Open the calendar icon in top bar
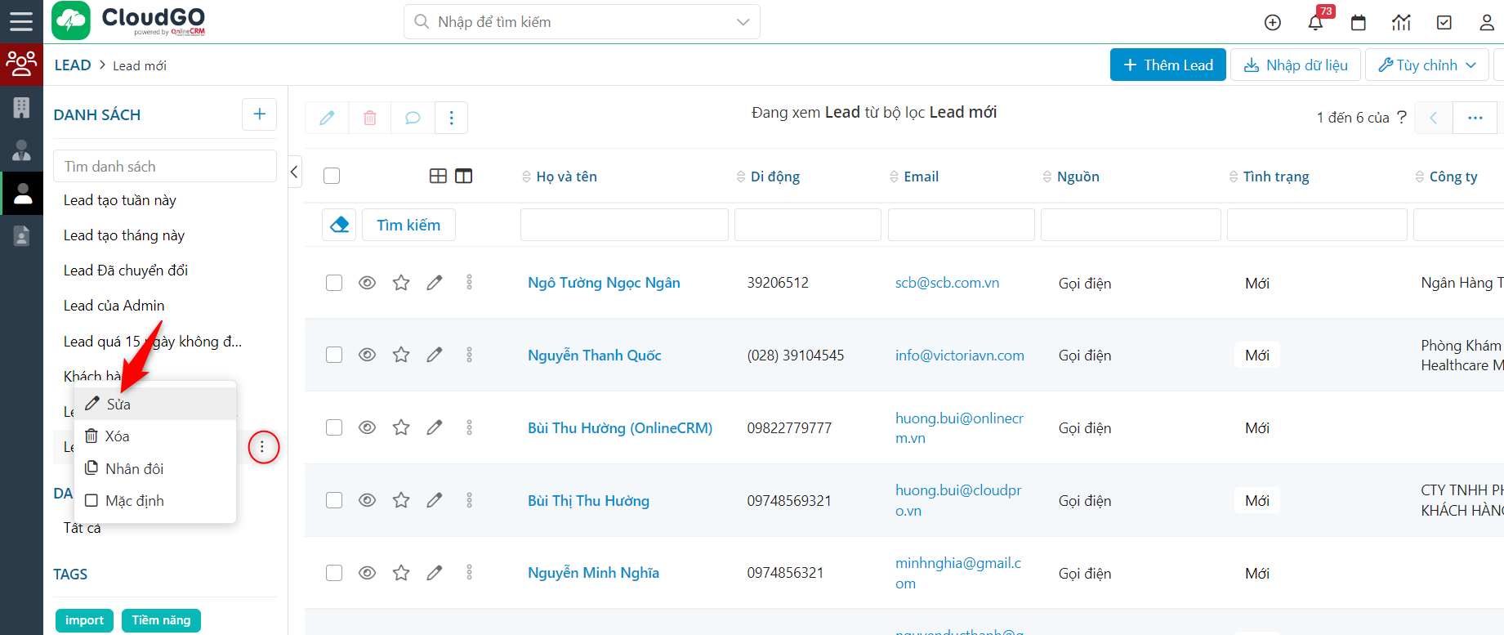The height and width of the screenshot is (635, 1504). pos(1359,23)
